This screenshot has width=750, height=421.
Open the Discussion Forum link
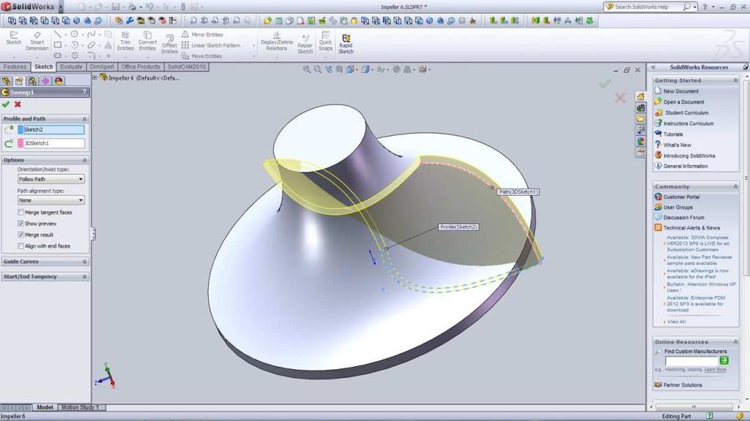683,218
